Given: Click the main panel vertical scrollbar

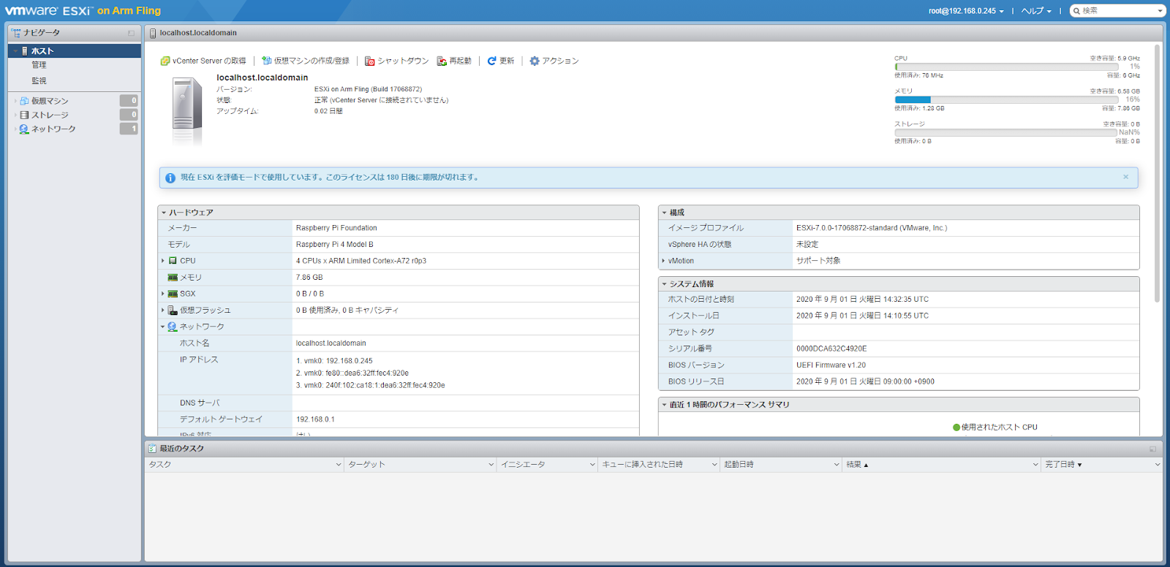Looking at the screenshot, I should click(x=1157, y=173).
